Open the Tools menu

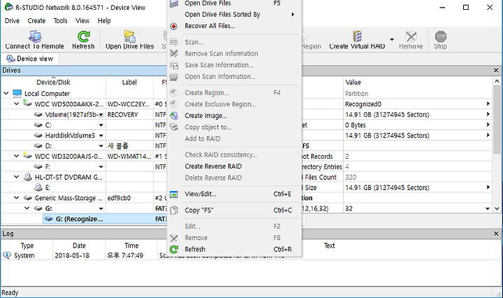click(60, 21)
